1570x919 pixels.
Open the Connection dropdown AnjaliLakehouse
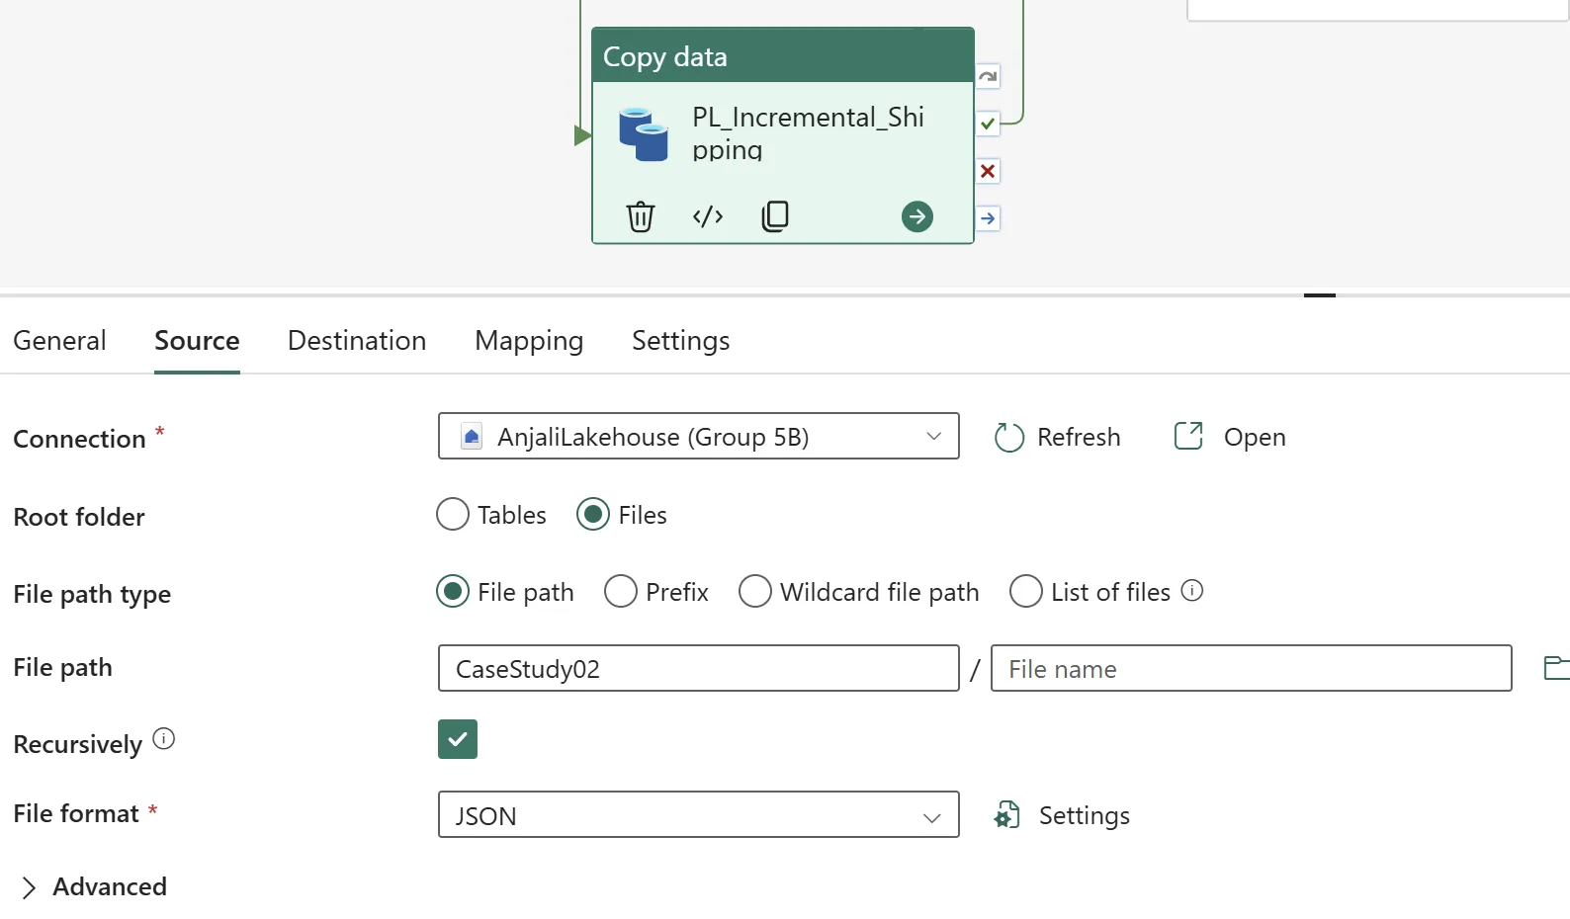pyautogui.click(x=699, y=436)
